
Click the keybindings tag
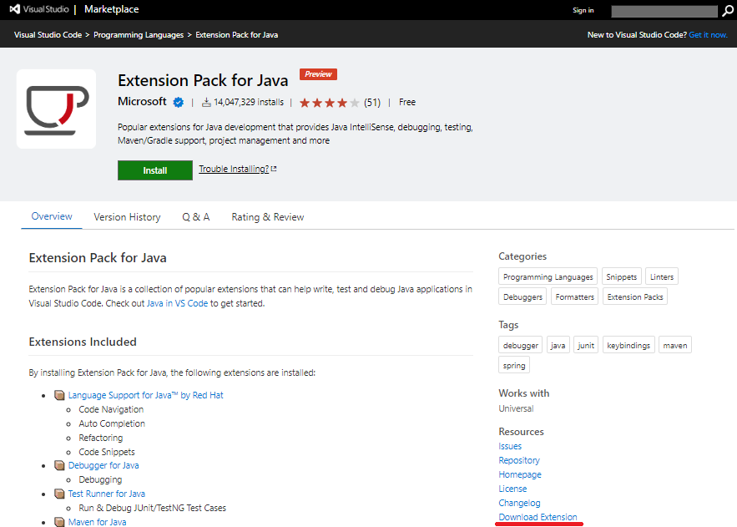click(628, 345)
